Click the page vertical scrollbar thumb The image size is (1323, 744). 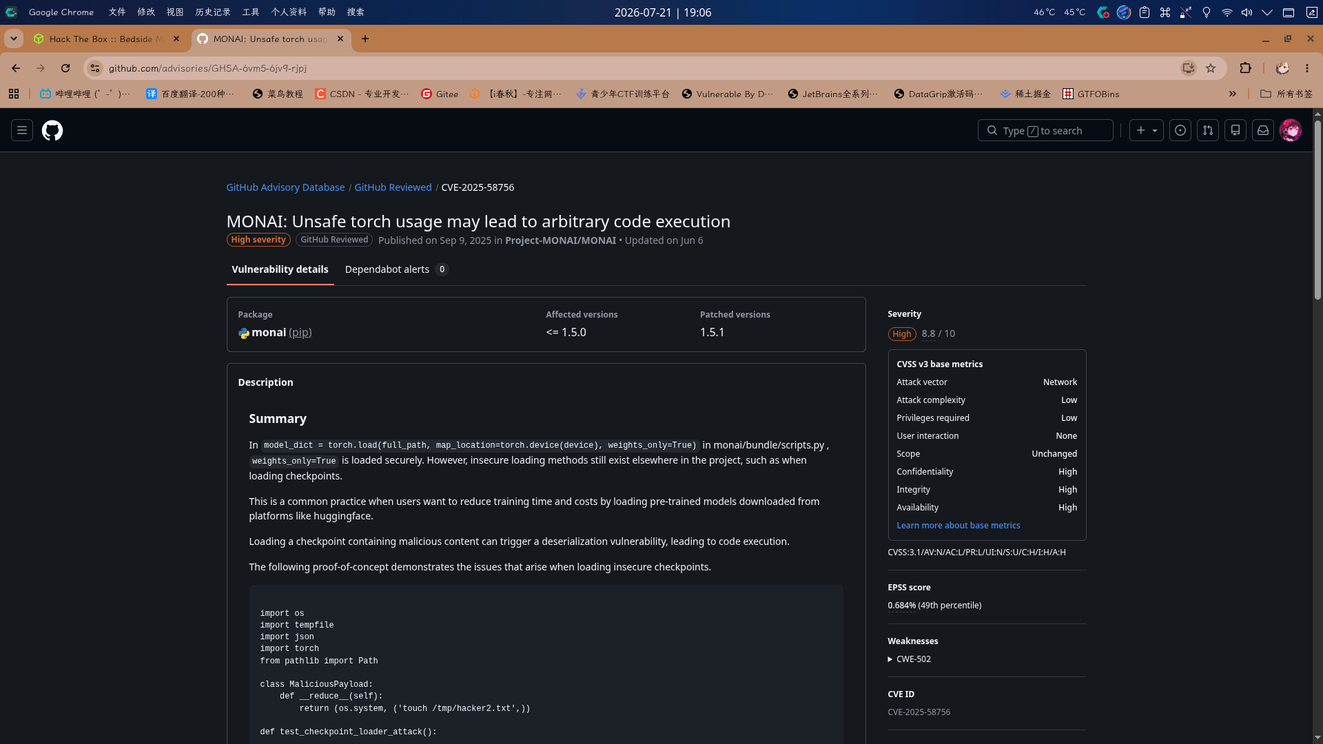[x=1317, y=210]
